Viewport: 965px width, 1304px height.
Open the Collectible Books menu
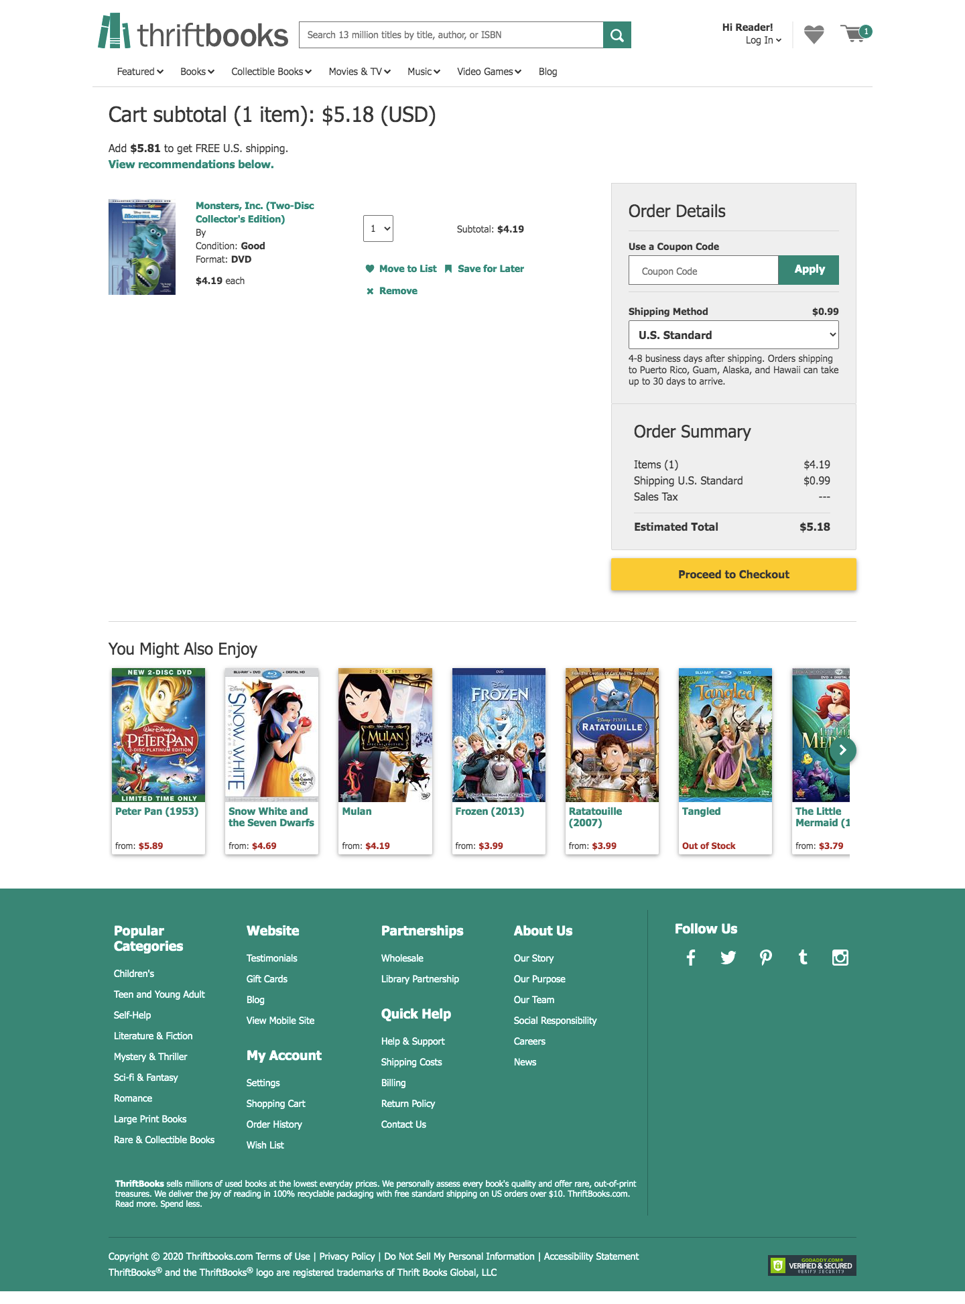(x=271, y=72)
